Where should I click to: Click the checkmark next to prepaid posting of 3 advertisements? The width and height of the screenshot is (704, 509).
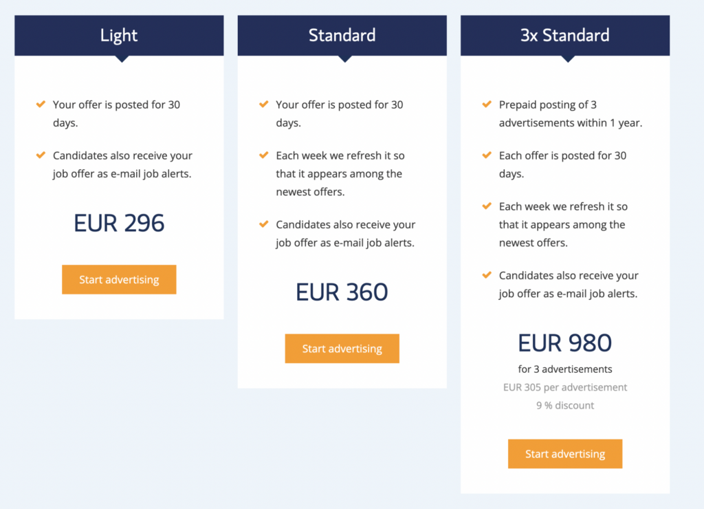point(487,105)
